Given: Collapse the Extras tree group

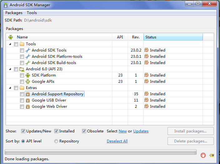Looking at the screenshot, I should pos(10,88).
